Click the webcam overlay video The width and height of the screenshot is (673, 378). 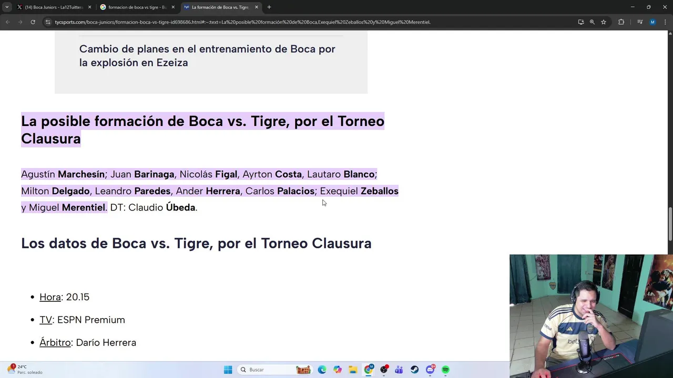tap(591, 316)
